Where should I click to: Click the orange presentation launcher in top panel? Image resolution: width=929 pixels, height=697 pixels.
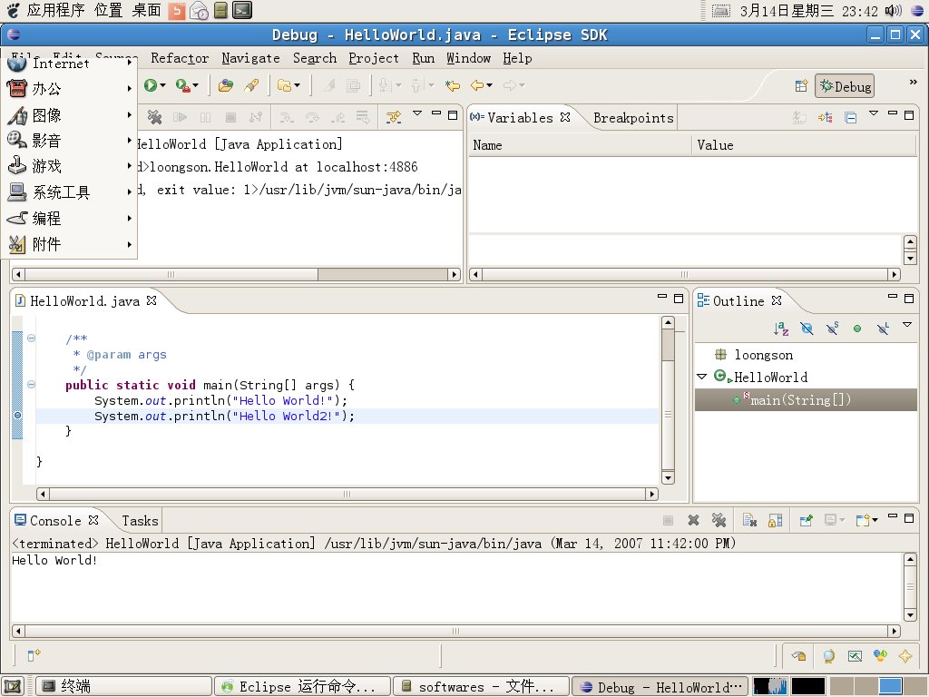click(177, 11)
